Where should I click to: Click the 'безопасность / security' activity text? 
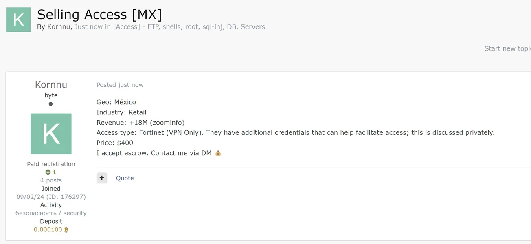point(51,213)
